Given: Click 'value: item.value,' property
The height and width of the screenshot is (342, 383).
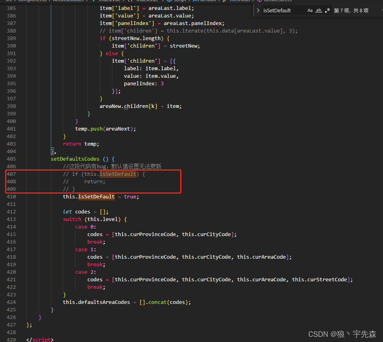Looking at the screenshot, I should (x=151, y=76).
